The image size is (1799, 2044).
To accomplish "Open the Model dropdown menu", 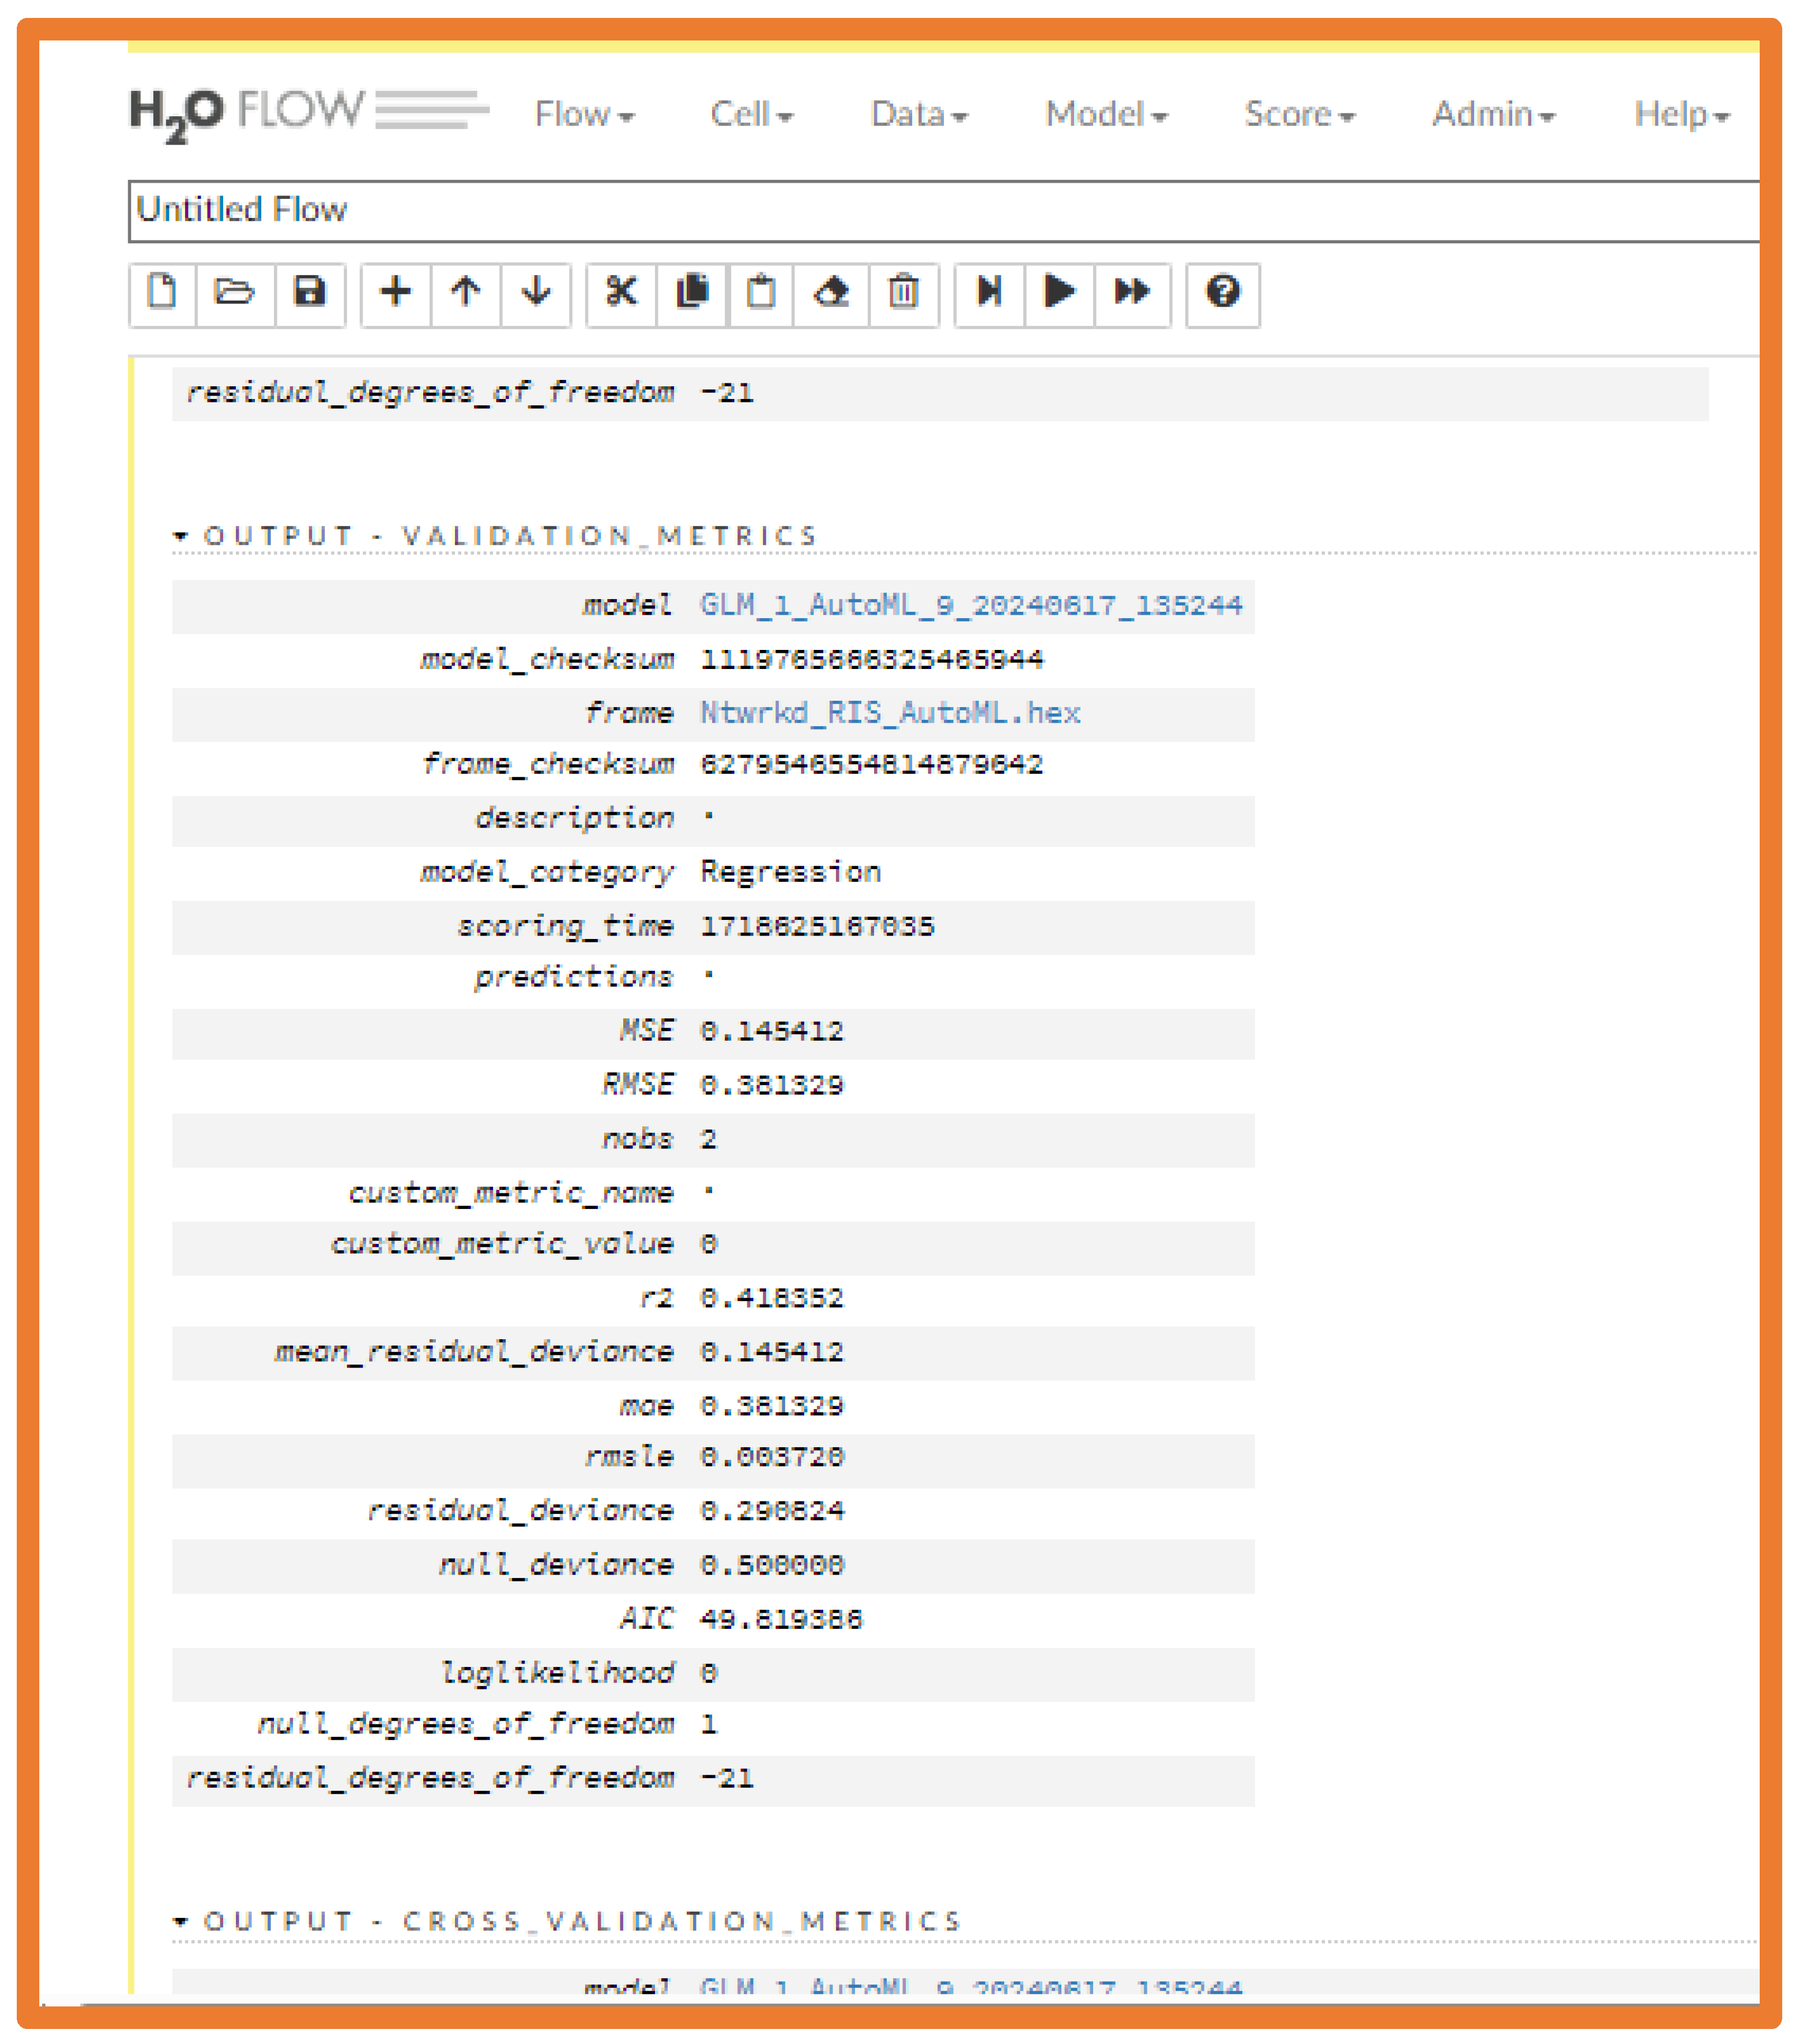I will (x=1105, y=114).
